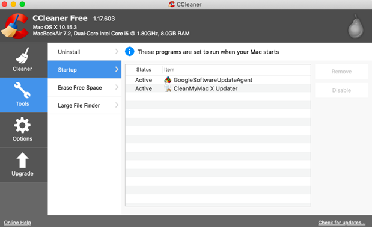The height and width of the screenshot is (228, 372).
Task: Expand the Uninstall chevron arrow
Action: 117,52
